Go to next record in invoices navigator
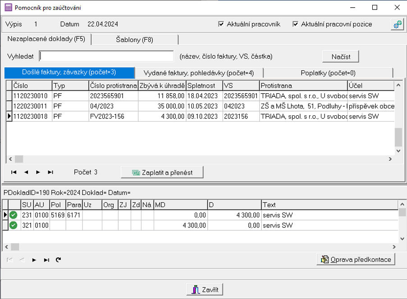407x299 pixels. coord(38,172)
